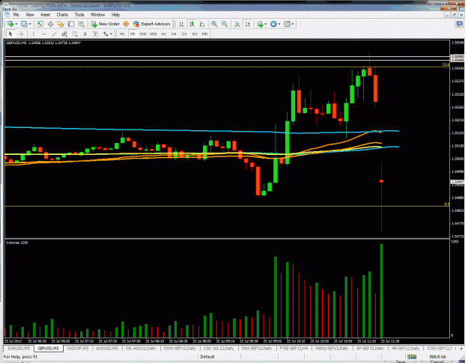This screenshot has width=468, height=363.
Task: Toggle the Data Window crosshair icon
Action: (x=50, y=24)
